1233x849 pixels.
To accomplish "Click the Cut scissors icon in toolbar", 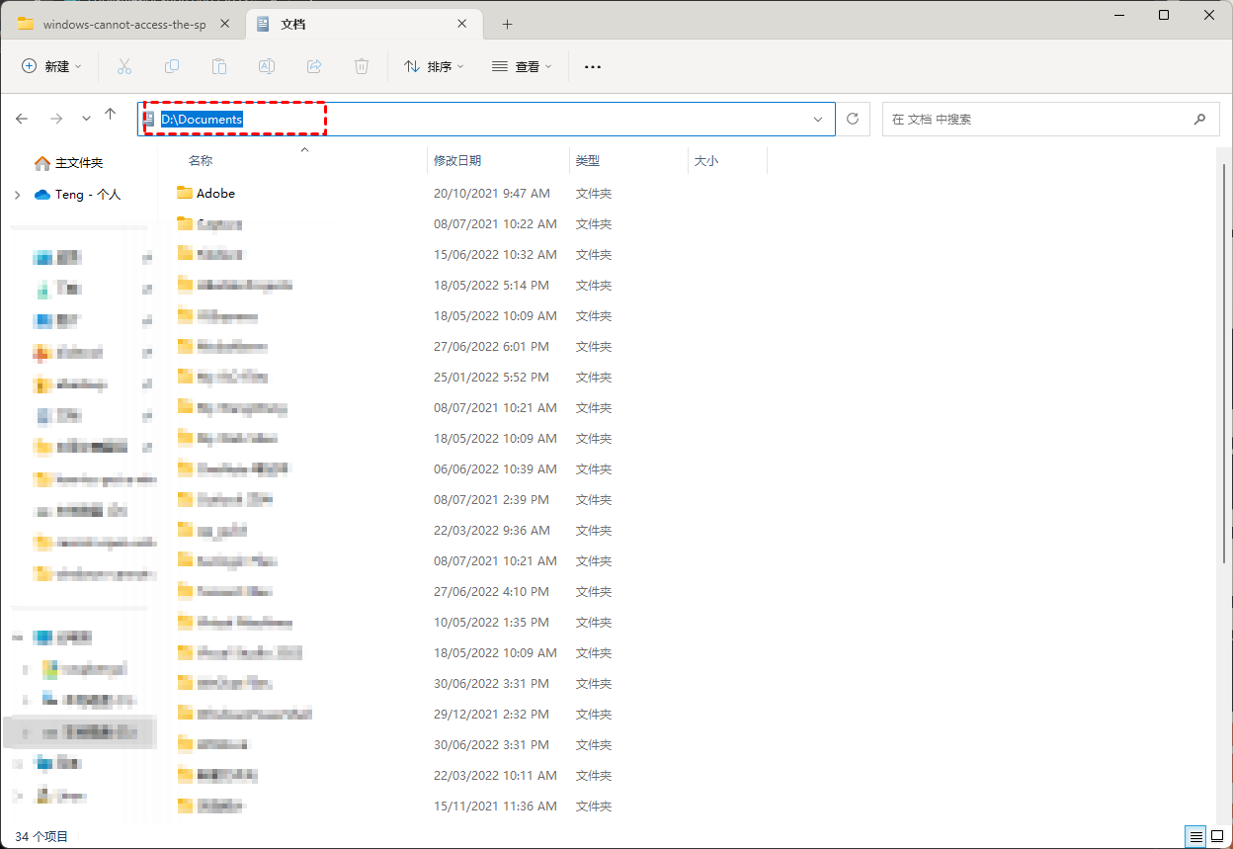I will (124, 66).
